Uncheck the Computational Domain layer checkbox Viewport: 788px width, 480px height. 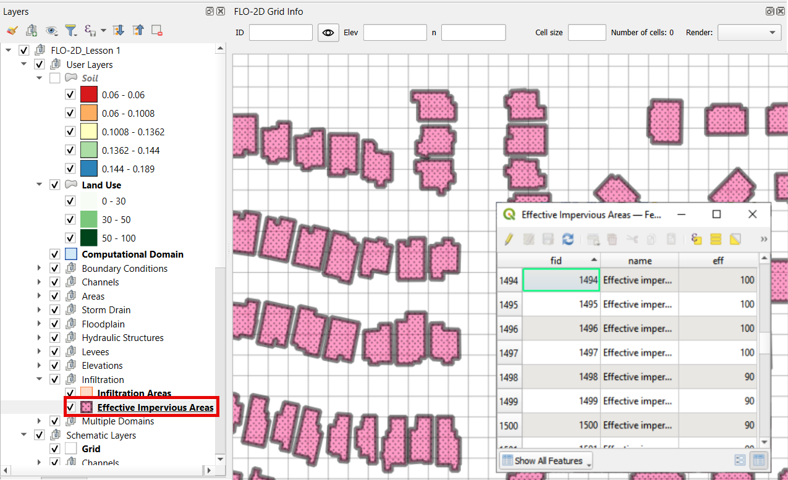click(55, 254)
